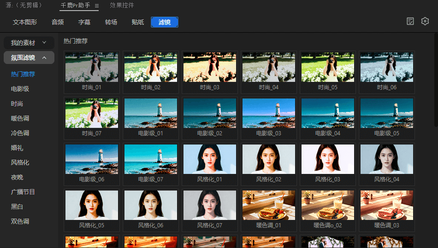Click the 婚礼 category link
This screenshot has height=248, width=438.
(x=17, y=148)
